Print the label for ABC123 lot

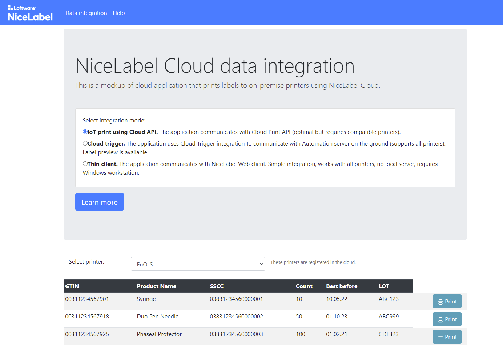447,302
